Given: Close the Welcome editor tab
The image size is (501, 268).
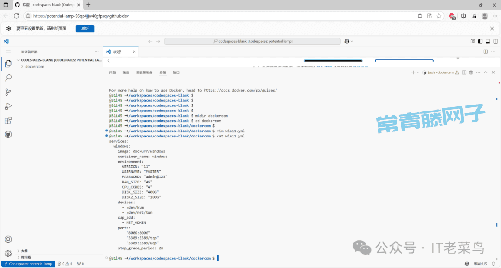Looking at the screenshot, I should pos(134,52).
